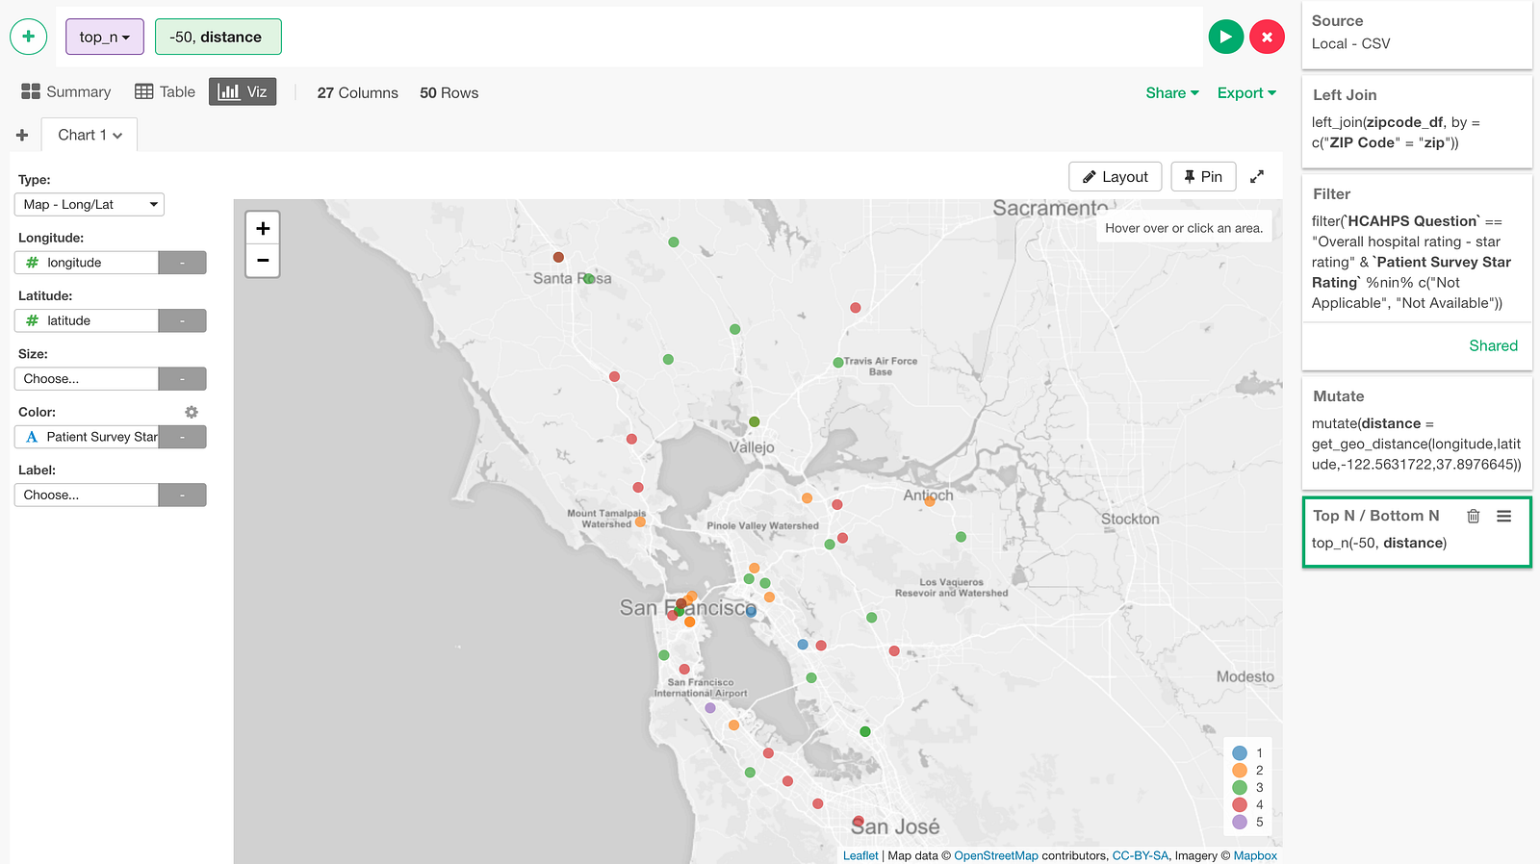Toggle legend category 3 green swatch
This screenshot has height=864, width=1540.
[1240, 788]
